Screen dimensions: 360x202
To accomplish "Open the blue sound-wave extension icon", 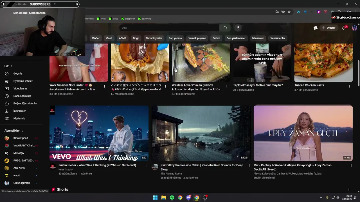I will (305, 12).
